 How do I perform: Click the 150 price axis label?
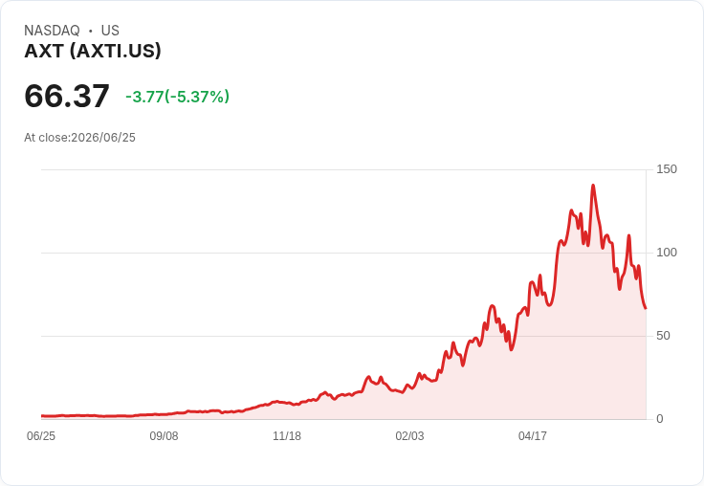pyautogui.click(x=667, y=169)
